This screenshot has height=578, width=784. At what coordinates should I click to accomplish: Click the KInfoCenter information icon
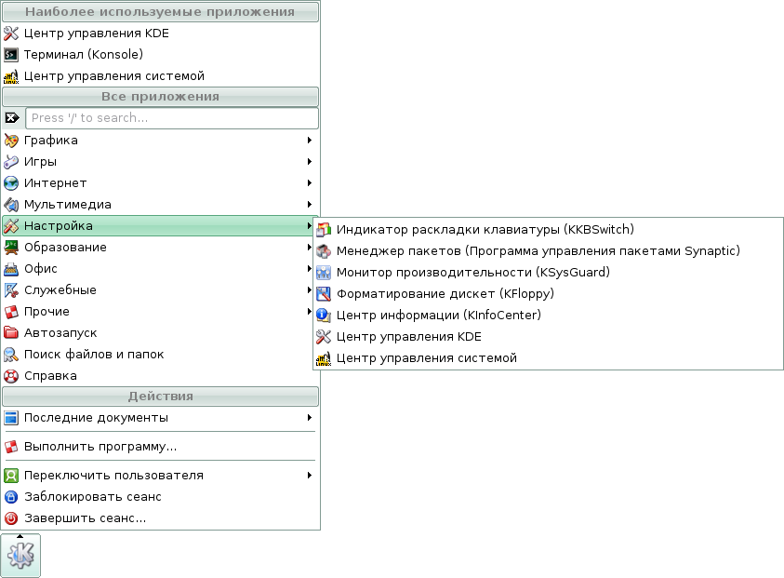[324, 316]
